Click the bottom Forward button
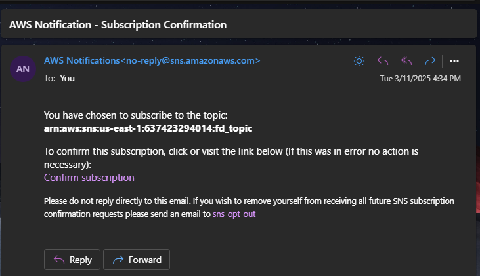480x276 pixels. click(x=137, y=260)
